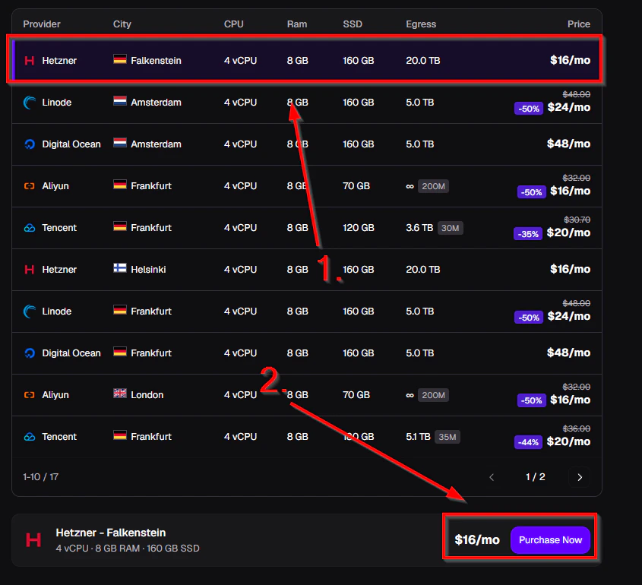Click the Linode logo in Frankfurt row
The width and height of the screenshot is (642, 585).
tap(30, 311)
